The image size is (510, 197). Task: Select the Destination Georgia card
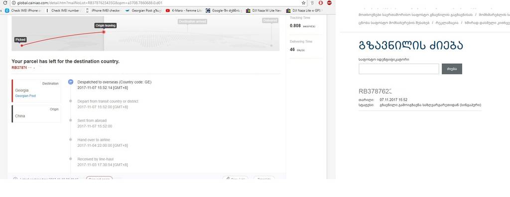click(36, 91)
